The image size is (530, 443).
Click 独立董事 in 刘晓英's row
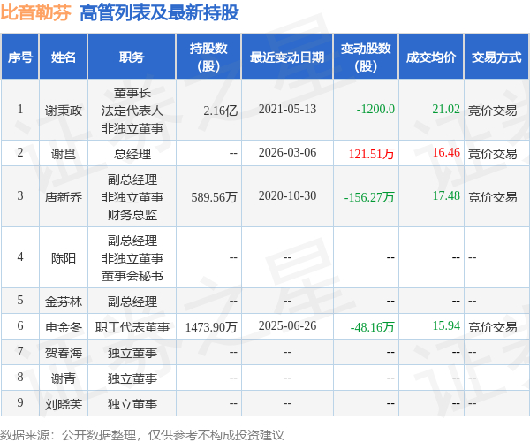tap(132, 404)
